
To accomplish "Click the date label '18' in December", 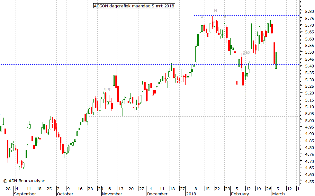I will tap(172, 189).
